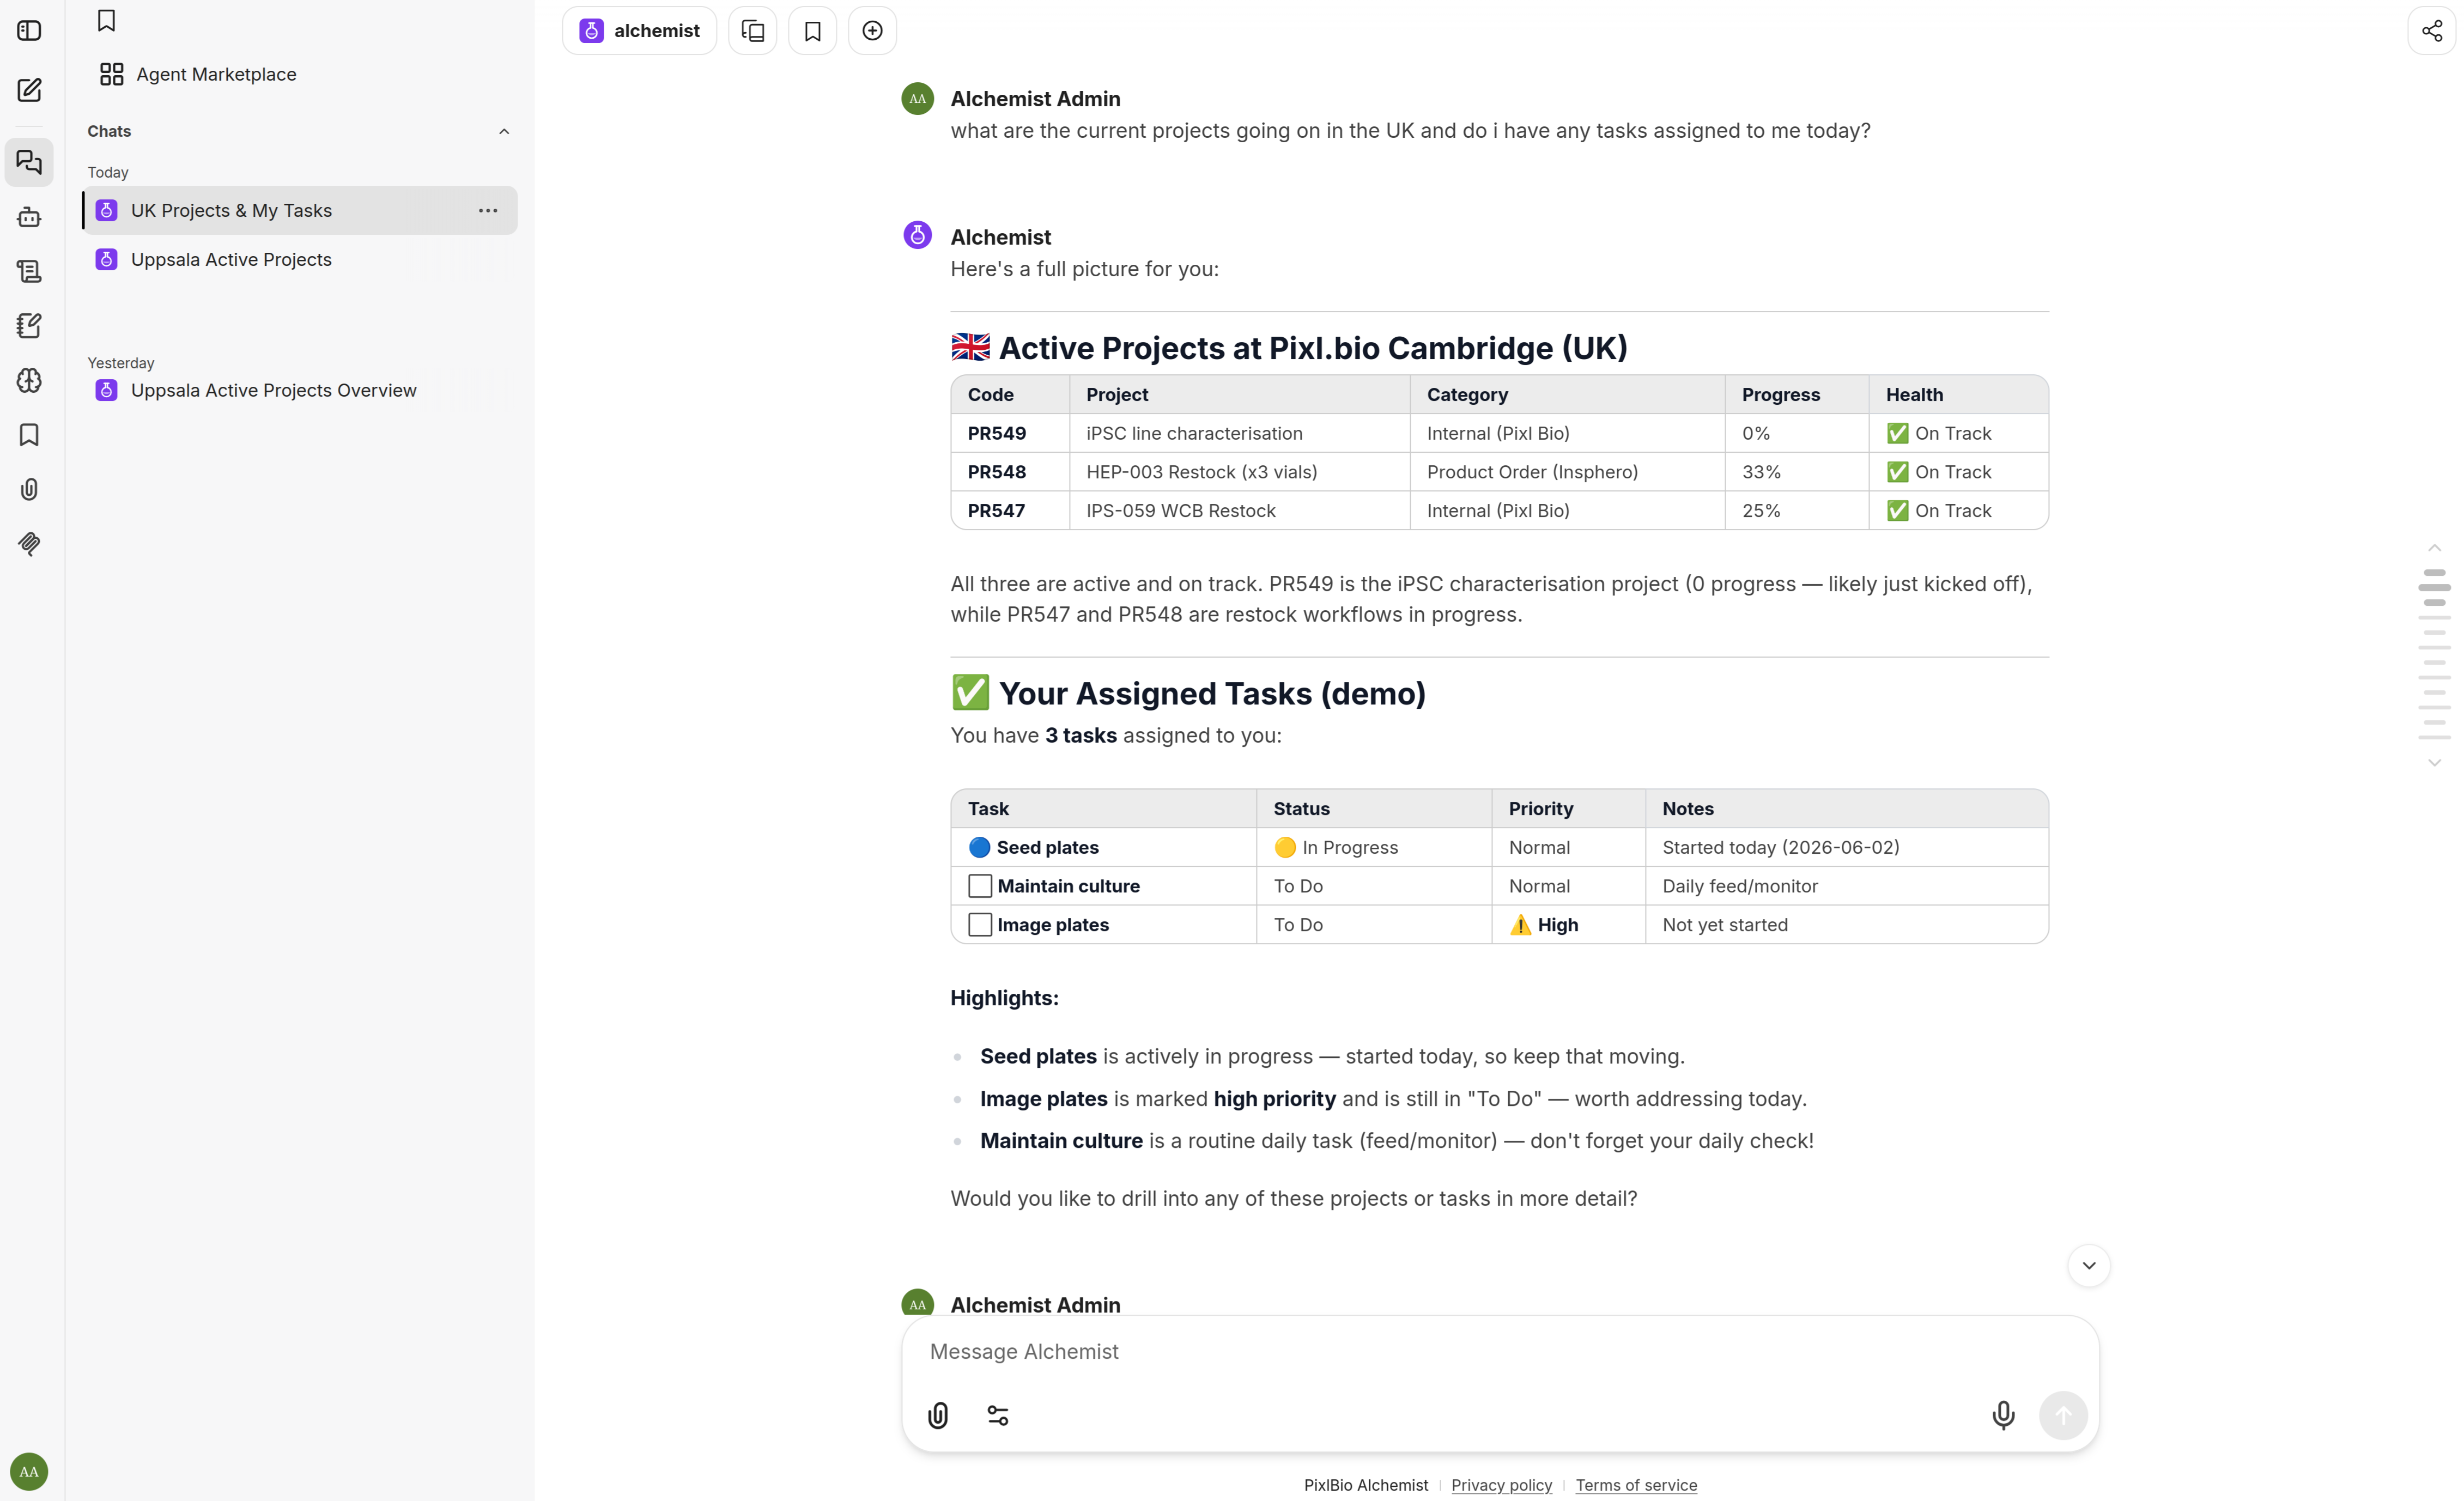Toggle the sidebar panel icon
Viewport: 2464px width, 1501px height.
coord(29,31)
